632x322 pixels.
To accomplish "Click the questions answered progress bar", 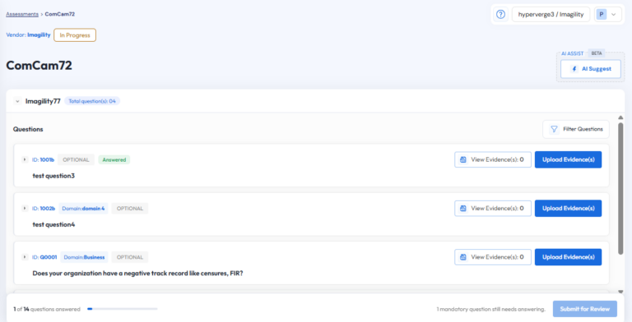I will click(122, 309).
